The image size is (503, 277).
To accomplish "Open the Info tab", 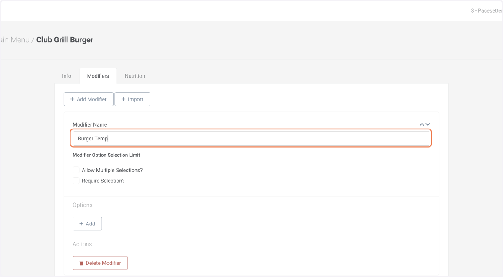I will (67, 76).
